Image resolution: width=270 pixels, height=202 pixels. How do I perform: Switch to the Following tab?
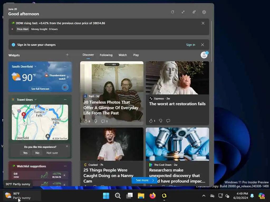tap(106, 55)
